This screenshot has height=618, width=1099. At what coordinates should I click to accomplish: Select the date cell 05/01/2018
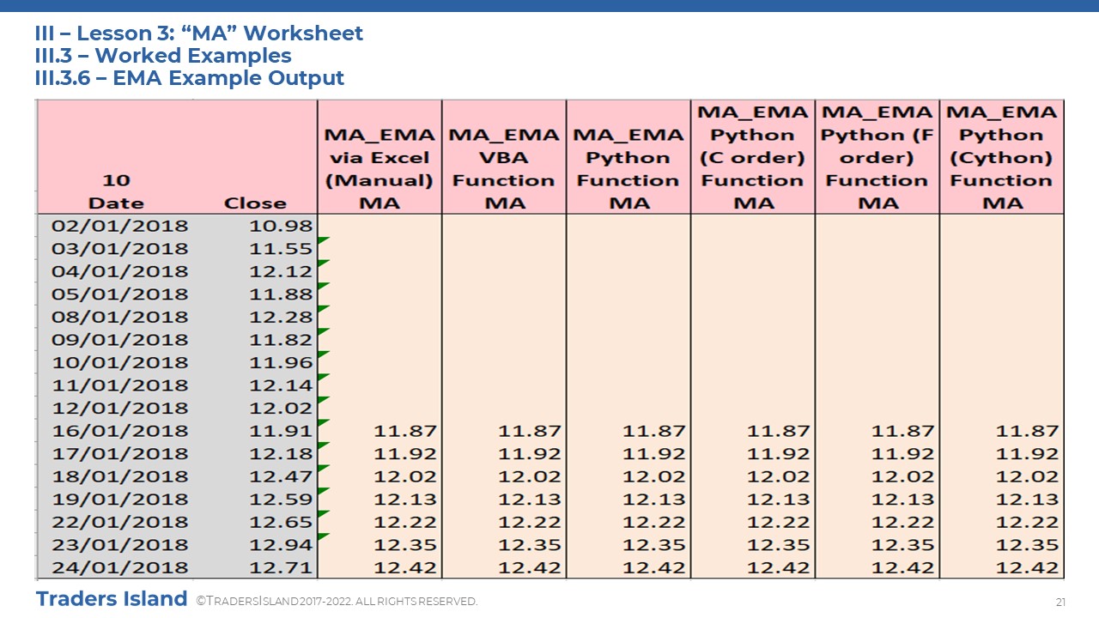click(120, 294)
